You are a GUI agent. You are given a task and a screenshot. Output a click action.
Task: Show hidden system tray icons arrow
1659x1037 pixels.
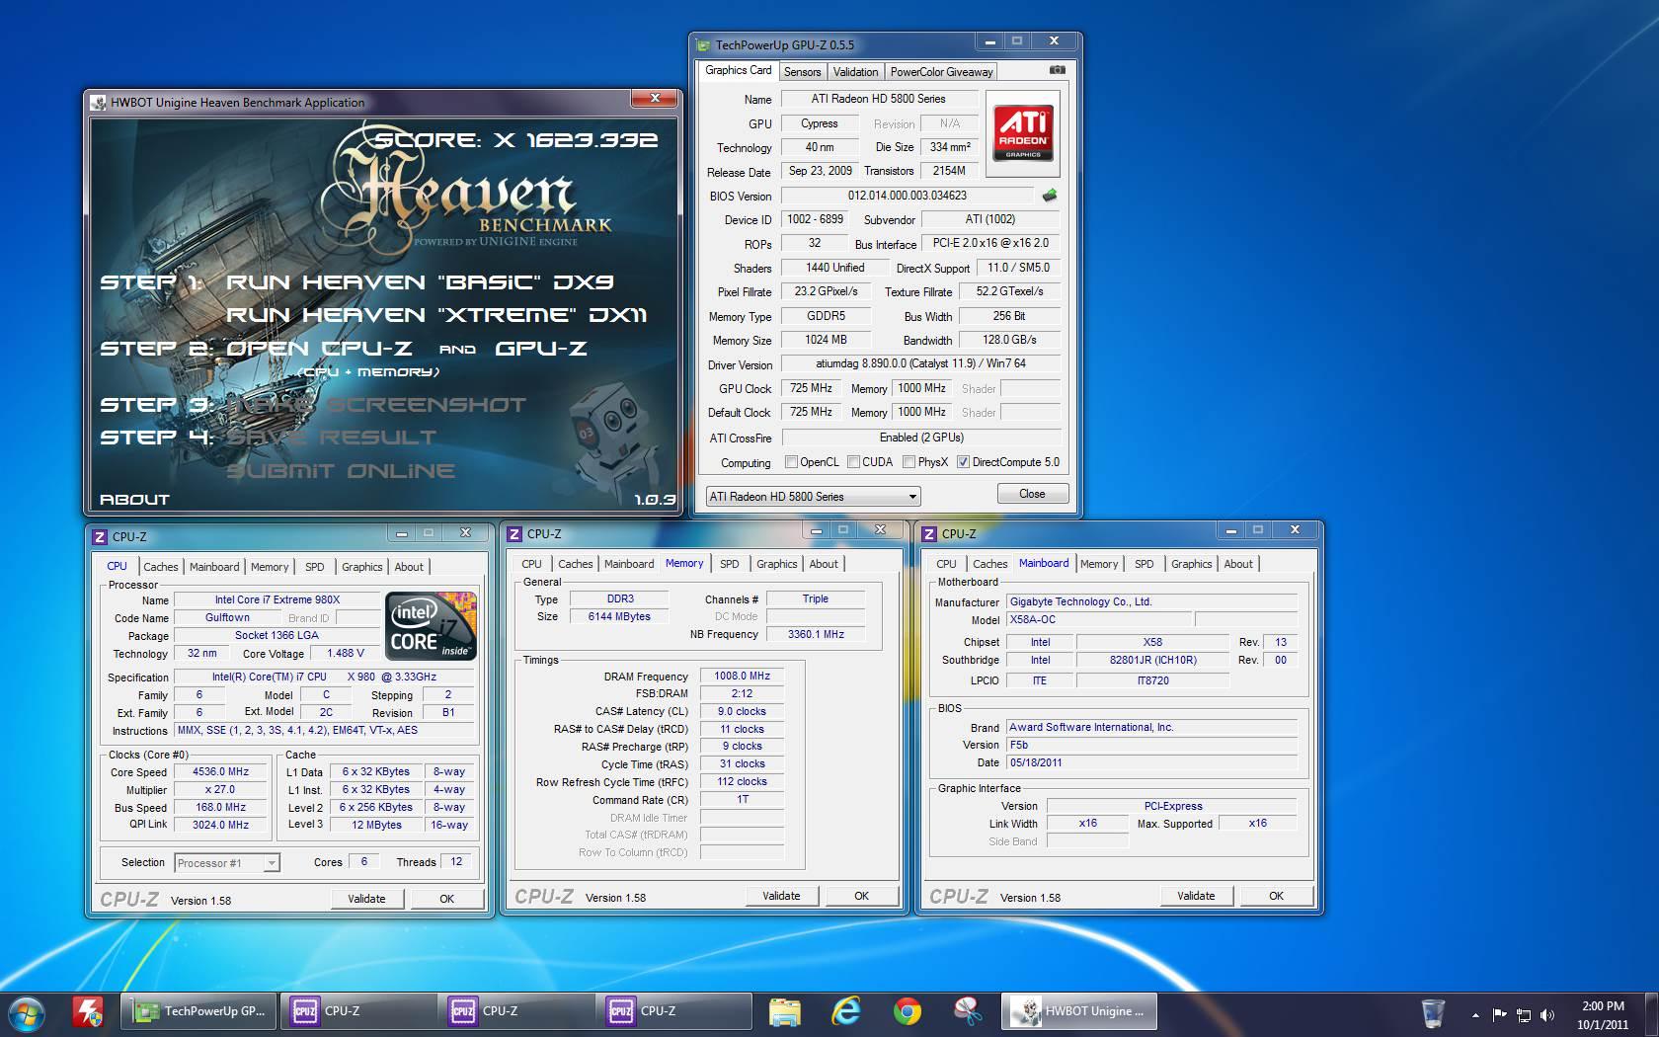[1475, 1015]
